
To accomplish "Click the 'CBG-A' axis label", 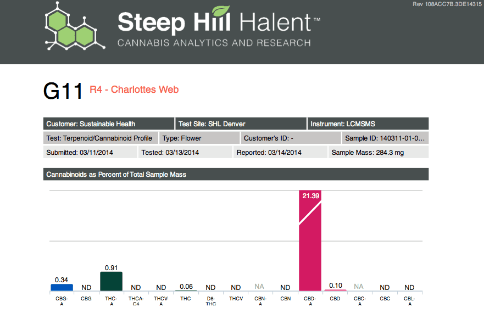I will click(x=62, y=301).
